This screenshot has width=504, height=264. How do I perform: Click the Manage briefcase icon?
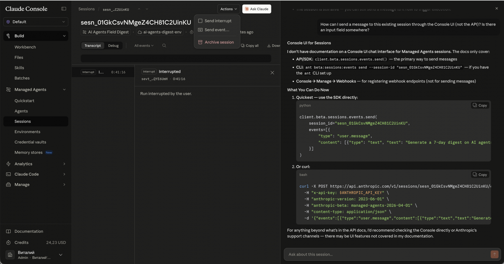(8, 184)
